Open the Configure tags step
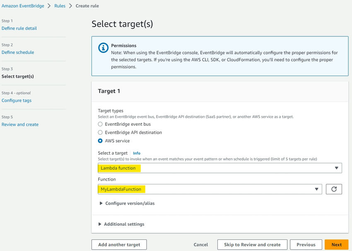This screenshot has height=251, width=352. 17,100
